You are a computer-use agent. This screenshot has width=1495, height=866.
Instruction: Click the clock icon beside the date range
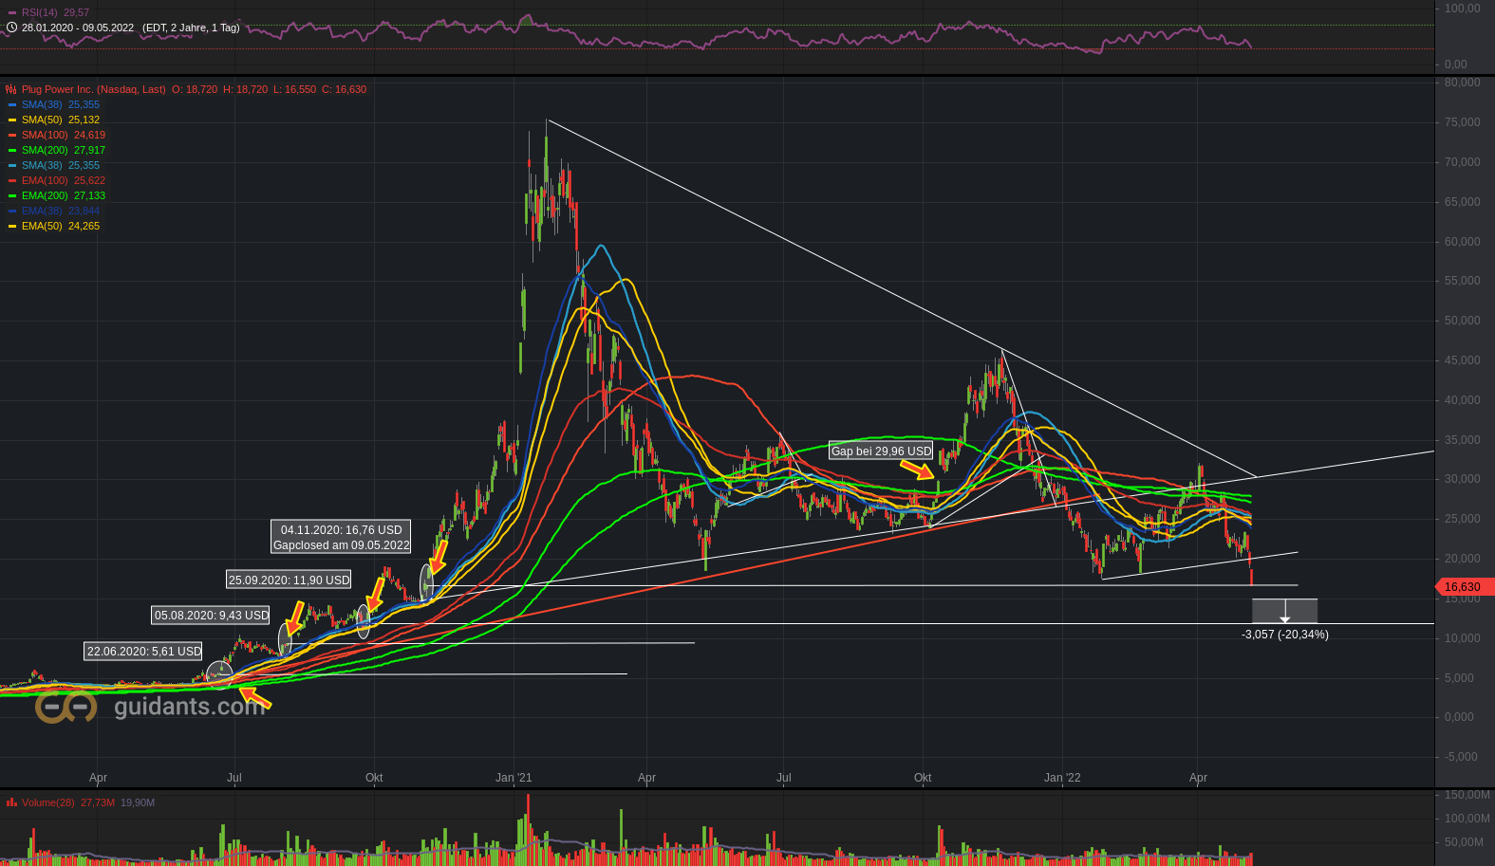pyautogui.click(x=11, y=28)
